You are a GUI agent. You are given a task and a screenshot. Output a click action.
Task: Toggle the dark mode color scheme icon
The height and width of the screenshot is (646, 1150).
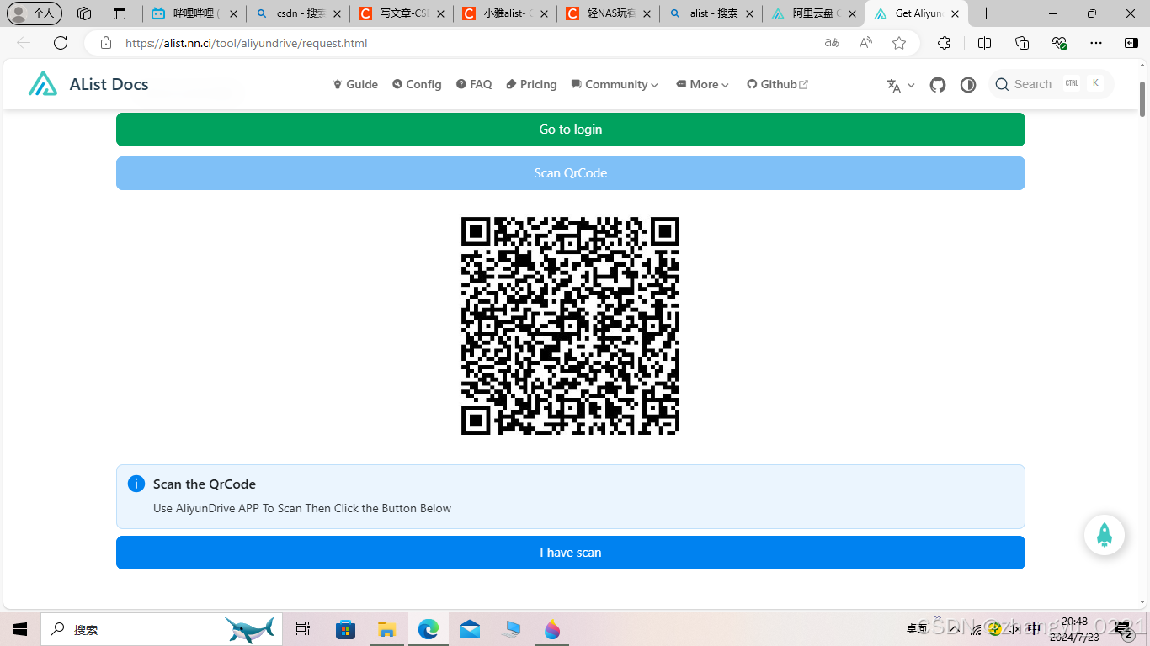(x=968, y=85)
